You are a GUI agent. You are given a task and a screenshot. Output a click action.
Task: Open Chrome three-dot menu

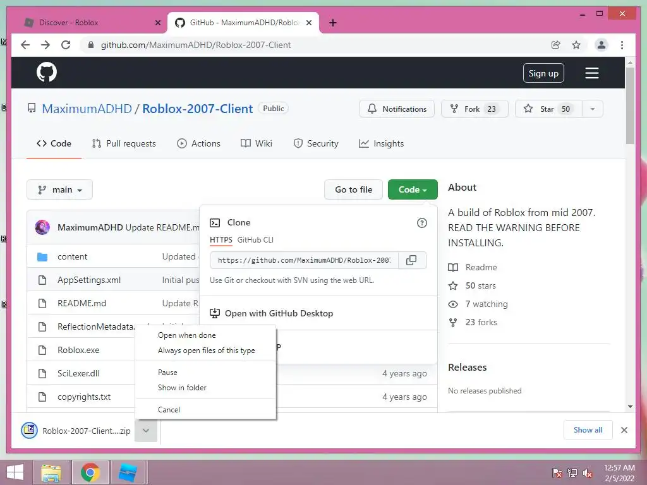pos(622,45)
